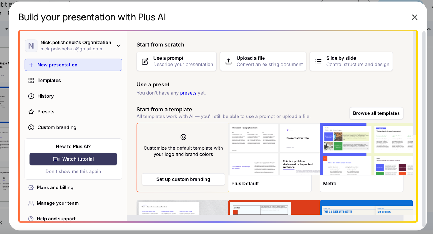The image size is (433, 234).
Task: Choose the Upload a file option
Action: [263, 61]
